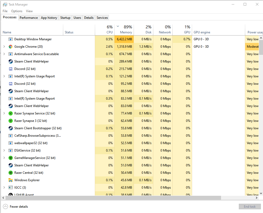Click the End task button
The height and width of the screenshot is (213, 263).
click(x=250, y=207)
